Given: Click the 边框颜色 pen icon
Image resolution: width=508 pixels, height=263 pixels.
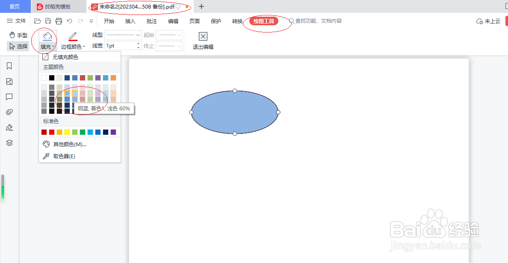Looking at the screenshot, I should click(73, 36).
